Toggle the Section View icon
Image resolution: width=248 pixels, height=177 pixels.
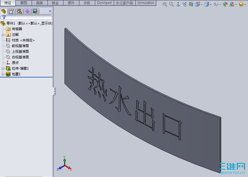191,4
